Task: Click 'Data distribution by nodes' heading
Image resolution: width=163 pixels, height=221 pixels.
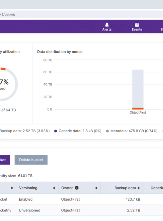Action: [60, 52]
